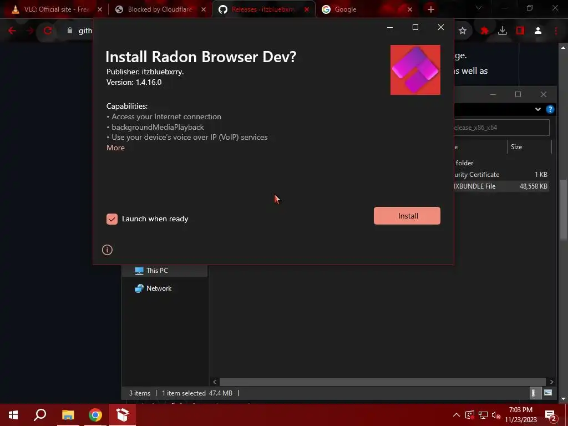Bookmark this page with the star icon
This screenshot has height=426, width=568.
pos(463,31)
